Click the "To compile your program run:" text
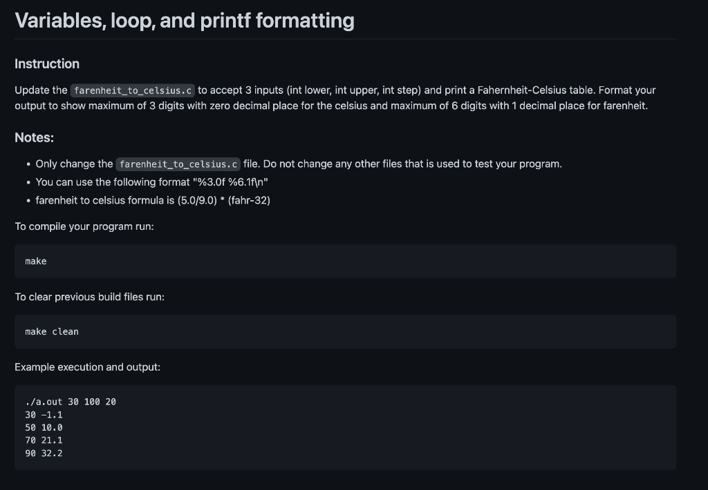Screen dimensions: 708x490 click(x=84, y=226)
